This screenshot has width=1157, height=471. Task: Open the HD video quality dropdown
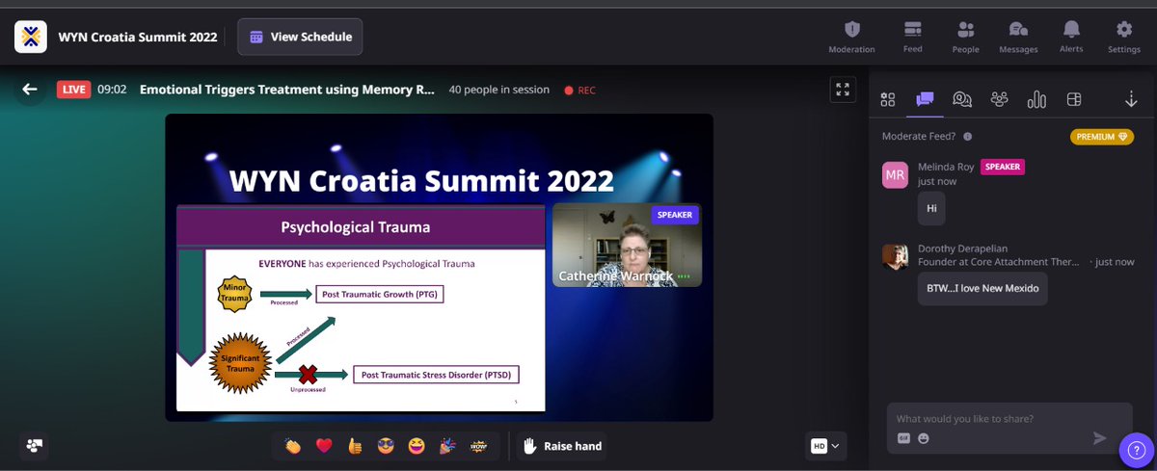coord(825,446)
